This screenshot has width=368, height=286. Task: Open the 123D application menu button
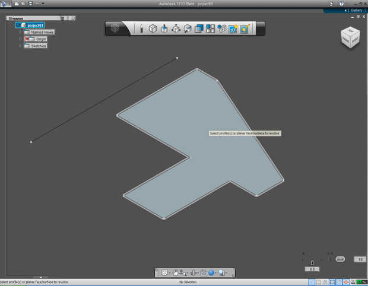point(4,4)
